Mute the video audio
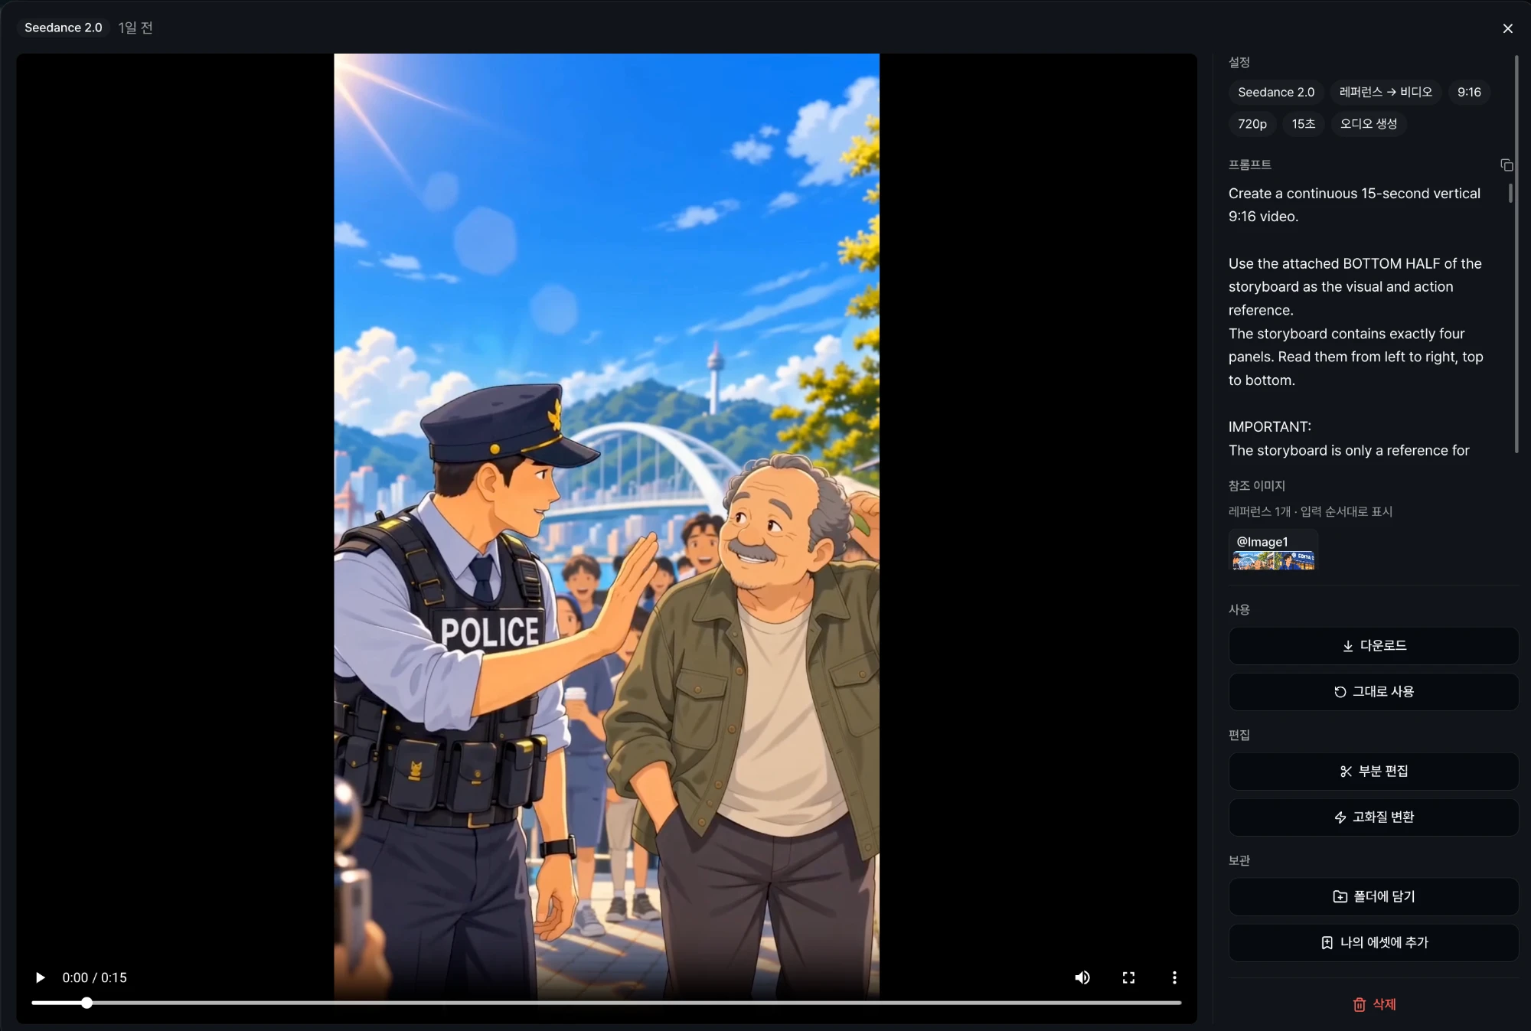Screen dimensions: 1531x1031 [x=1082, y=977]
